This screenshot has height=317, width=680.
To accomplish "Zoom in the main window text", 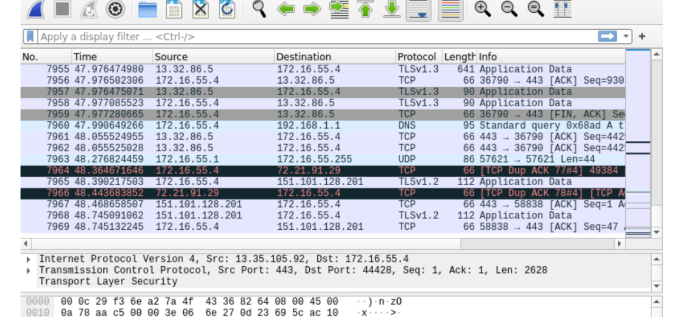I will click(482, 8).
